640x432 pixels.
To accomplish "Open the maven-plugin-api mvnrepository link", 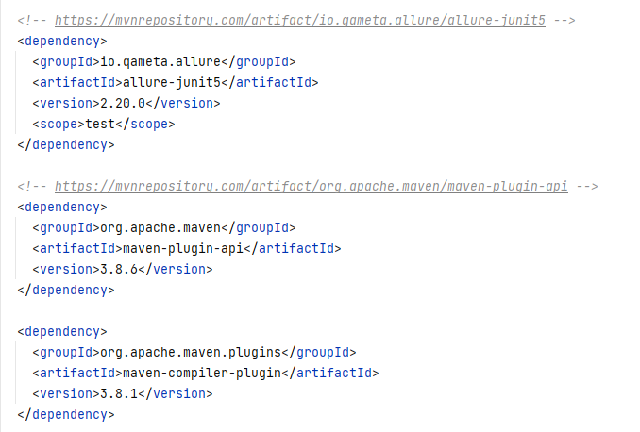I will [x=311, y=187].
